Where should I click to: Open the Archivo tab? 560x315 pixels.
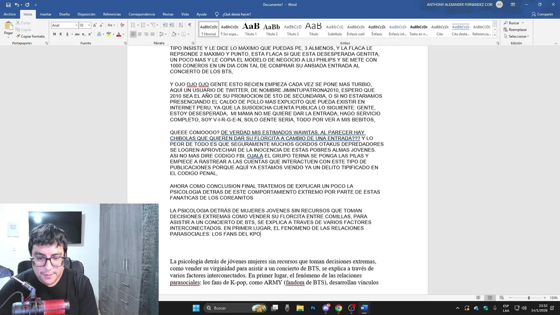[10, 14]
